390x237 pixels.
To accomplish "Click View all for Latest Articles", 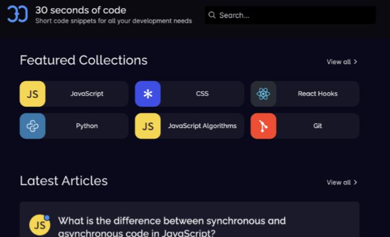I will [342, 182].
